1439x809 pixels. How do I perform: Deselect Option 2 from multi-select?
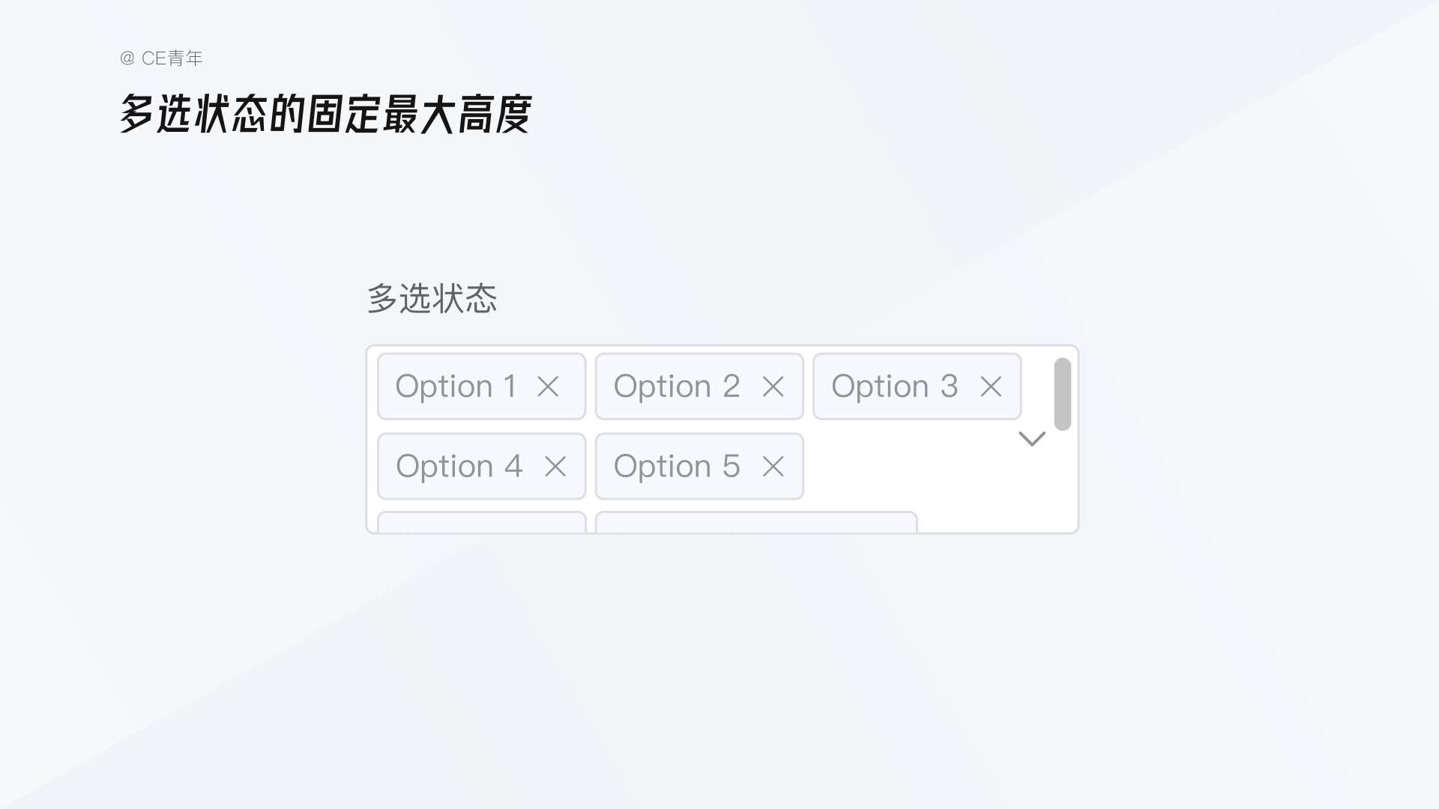coord(774,385)
